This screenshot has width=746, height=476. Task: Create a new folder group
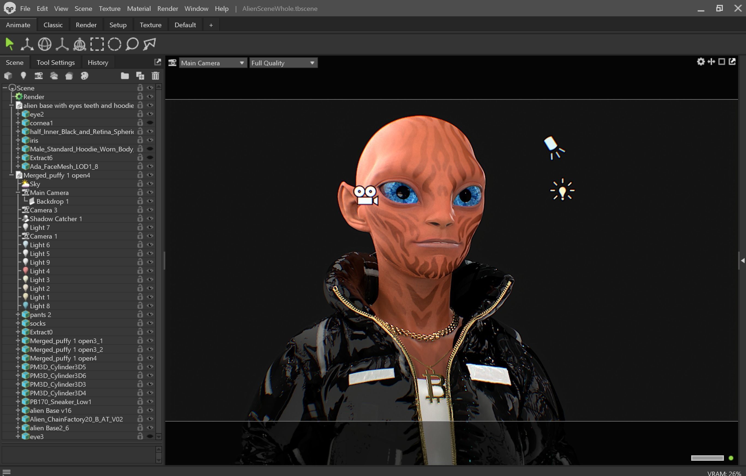[125, 76]
